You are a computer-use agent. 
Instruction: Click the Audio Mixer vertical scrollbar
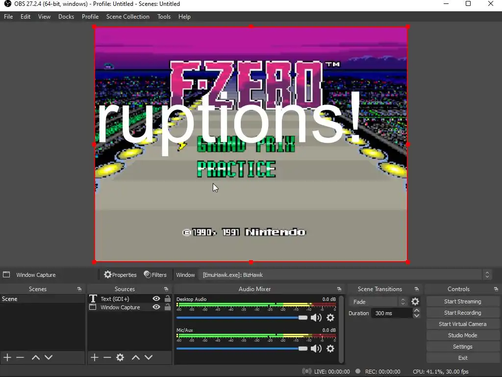341,329
